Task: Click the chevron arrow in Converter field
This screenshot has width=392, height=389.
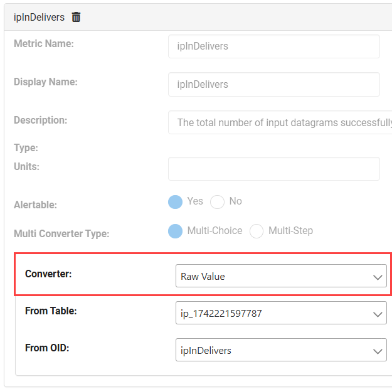Action: 378,277
